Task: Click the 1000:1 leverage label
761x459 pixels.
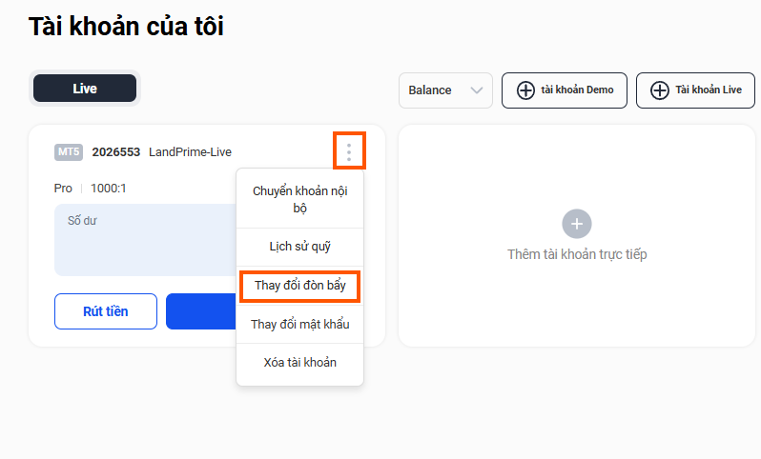Action: [109, 189]
